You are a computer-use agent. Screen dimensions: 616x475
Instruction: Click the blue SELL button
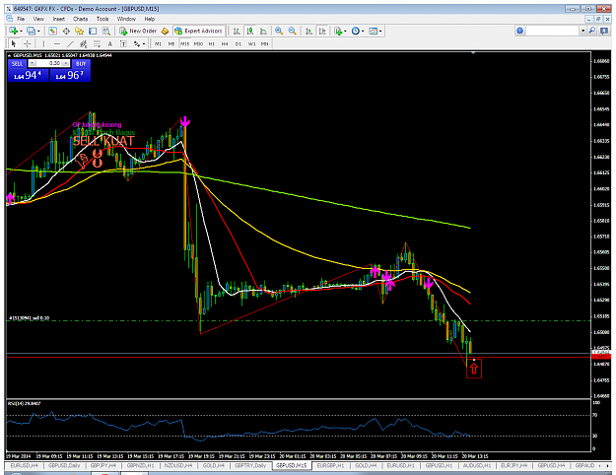coord(18,64)
